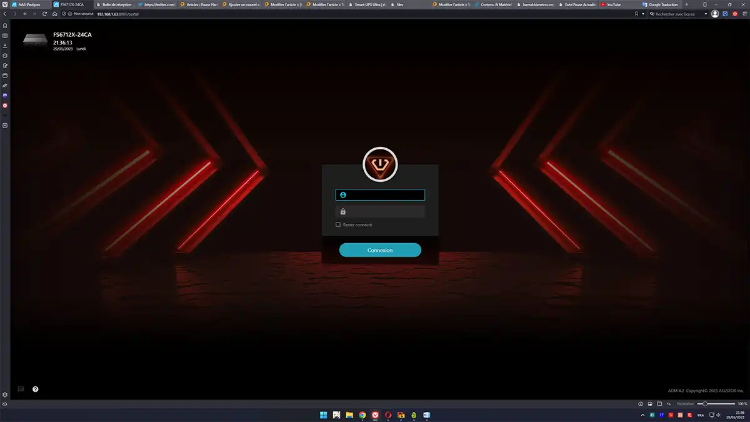The height and width of the screenshot is (422, 750).
Task: Open the Downloads panel in Vivaldi sidebar
Action: click(5, 46)
